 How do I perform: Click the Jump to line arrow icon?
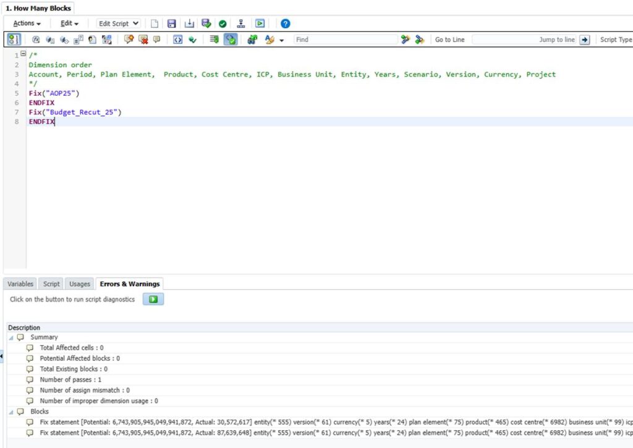(584, 40)
